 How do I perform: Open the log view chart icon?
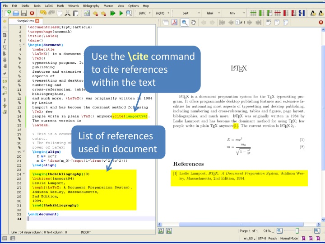[87, 13]
